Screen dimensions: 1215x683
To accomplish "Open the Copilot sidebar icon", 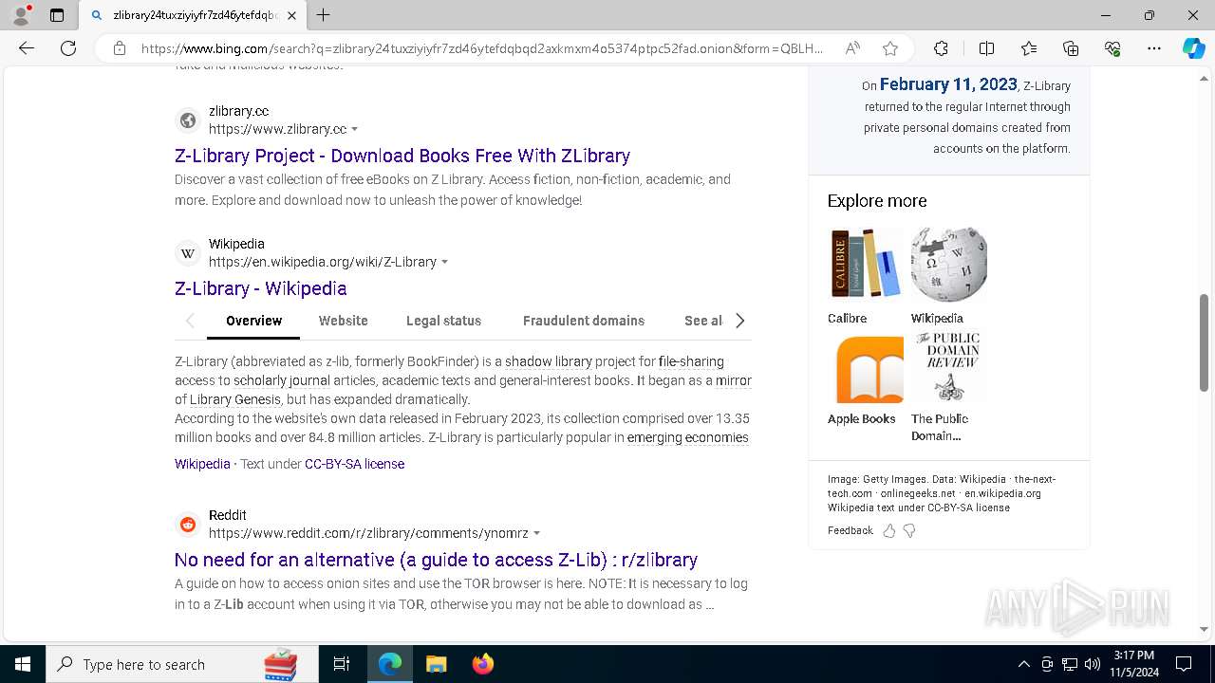I will click(1193, 48).
